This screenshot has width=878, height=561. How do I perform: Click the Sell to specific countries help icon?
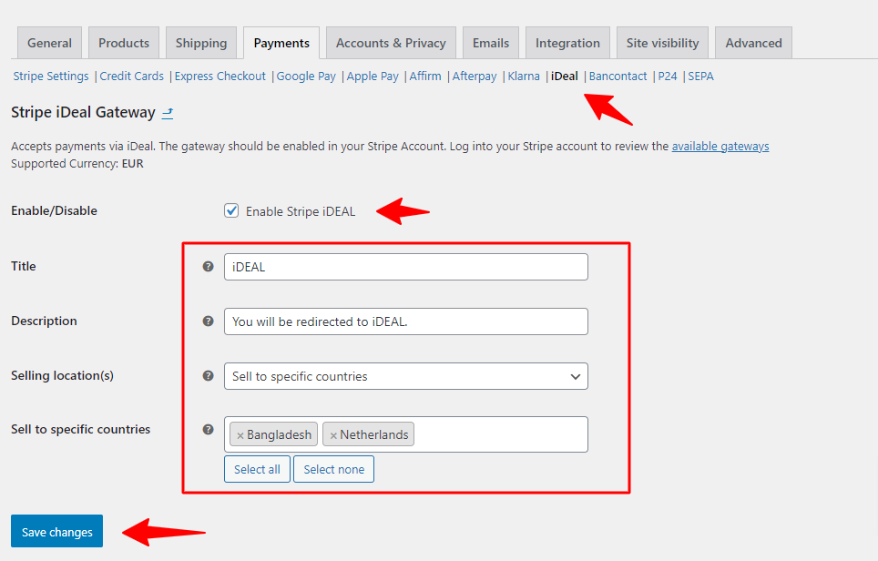(209, 429)
